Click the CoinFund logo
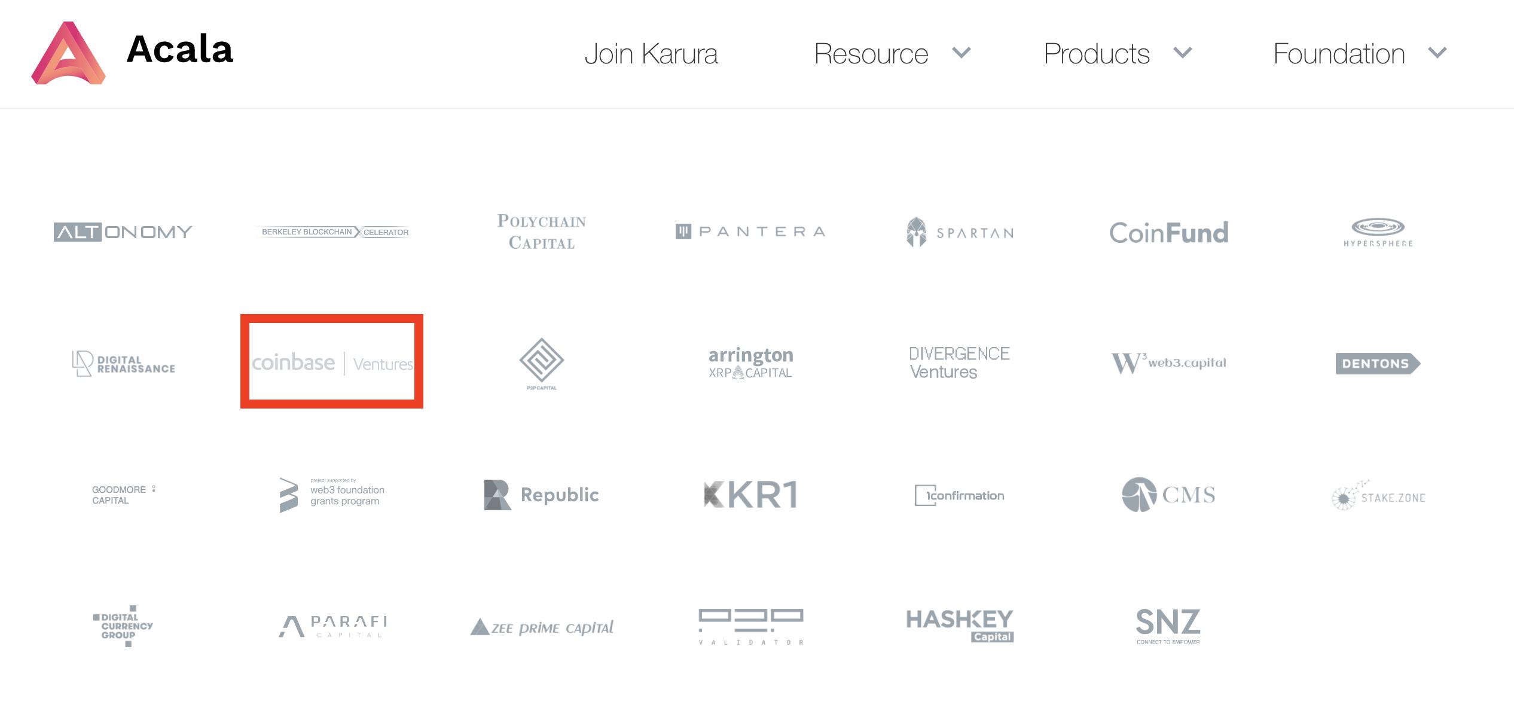The width and height of the screenshot is (1514, 707). click(1170, 233)
